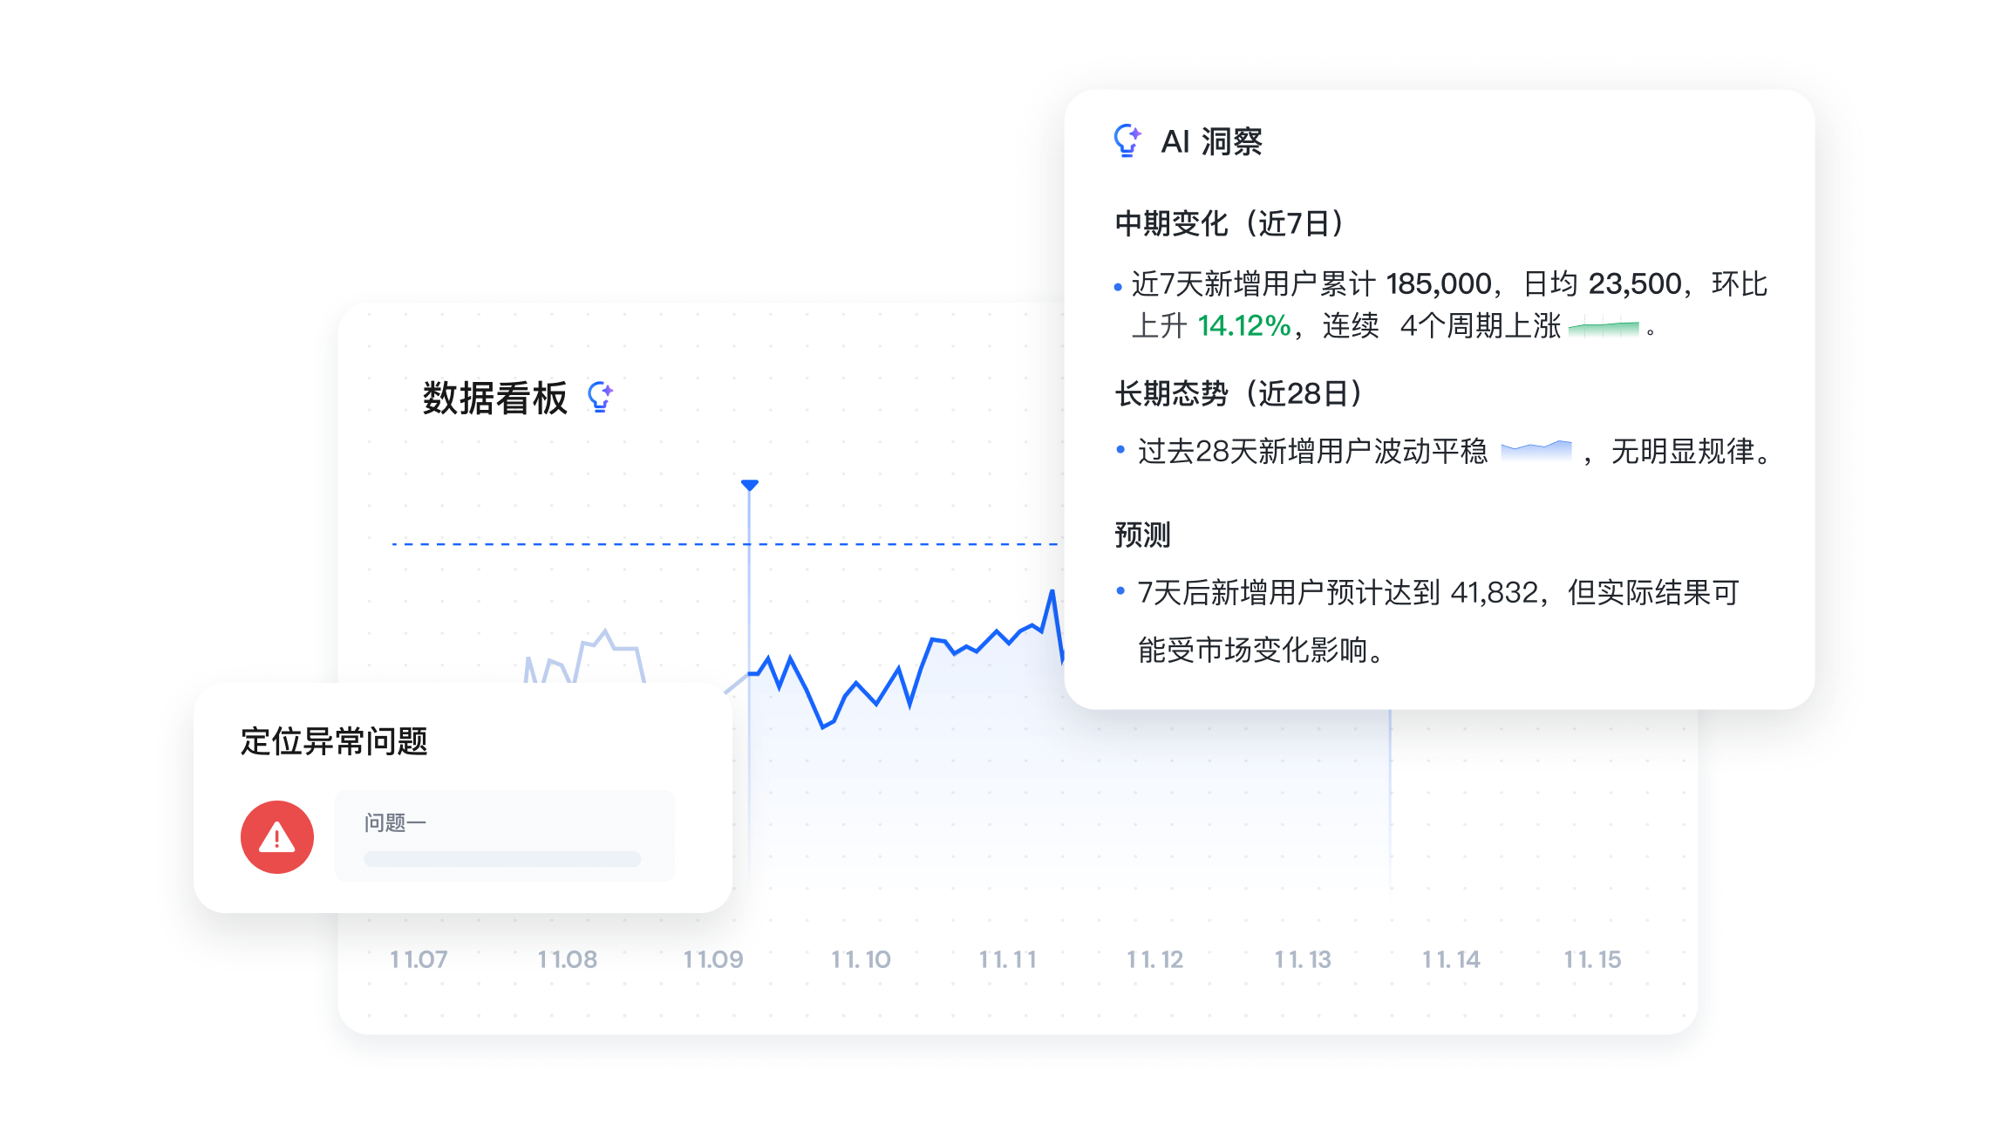The image size is (2009, 1125).
Task: Click the AI insight lightbulb beside 数据看板
Action: coord(600,397)
